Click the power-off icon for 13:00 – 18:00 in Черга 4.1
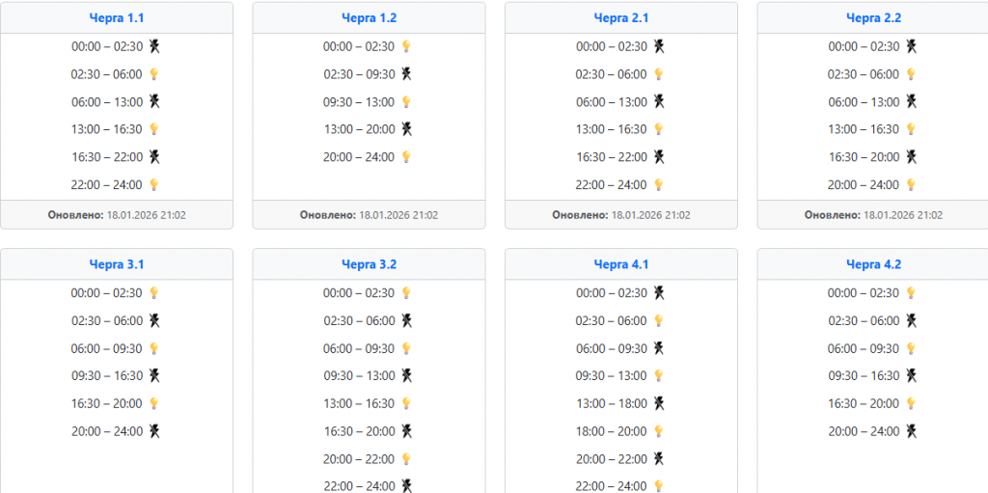988x493 pixels. pyautogui.click(x=659, y=403)
